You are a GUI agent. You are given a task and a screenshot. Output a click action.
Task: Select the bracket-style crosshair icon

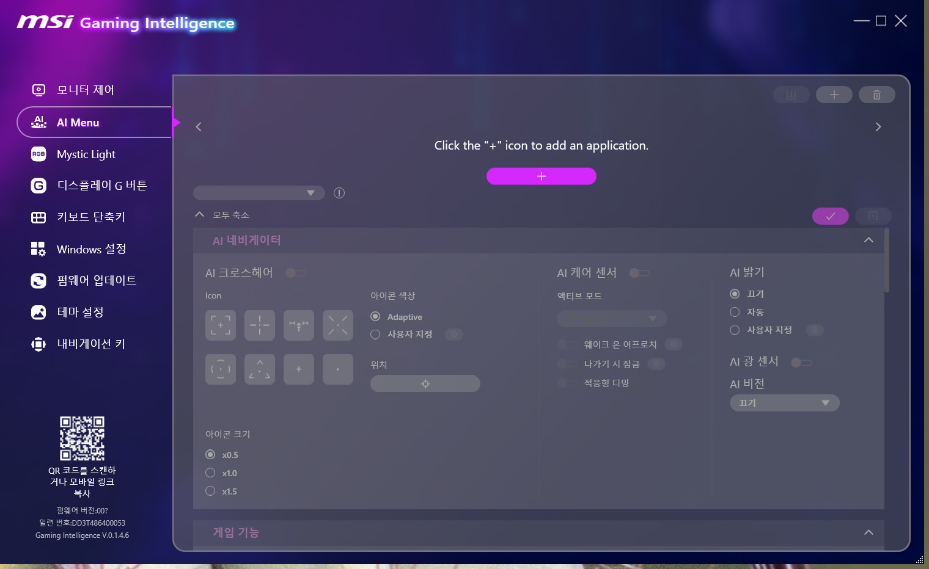click(x=221, y=325)
